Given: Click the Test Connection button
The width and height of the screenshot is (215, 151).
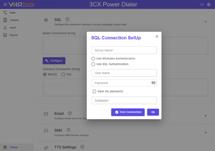Looking at the screenshot, I should click(x=128, y=112).
